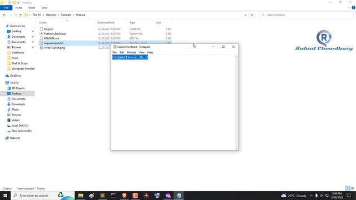The width and height of the screenshot is (356, 200).
Task: Click microphone icon in system tray
Action: pos(317,196)
